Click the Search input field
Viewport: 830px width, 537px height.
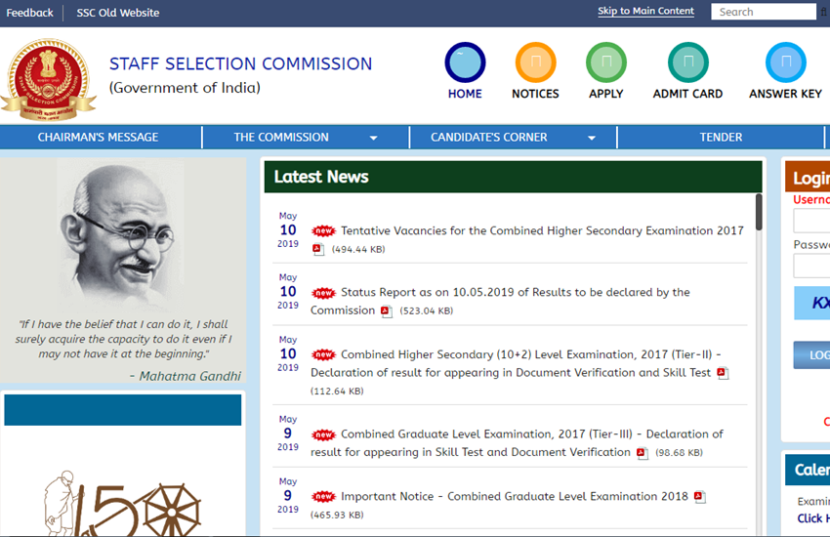[x=762, y=12]
